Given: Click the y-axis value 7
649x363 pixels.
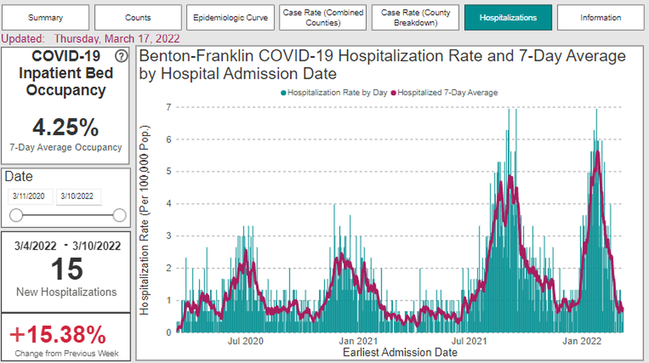Looking at the screenshot, I should point(169,107).
